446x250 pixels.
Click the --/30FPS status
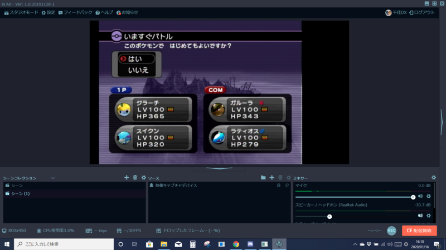(x=129, y=231)
